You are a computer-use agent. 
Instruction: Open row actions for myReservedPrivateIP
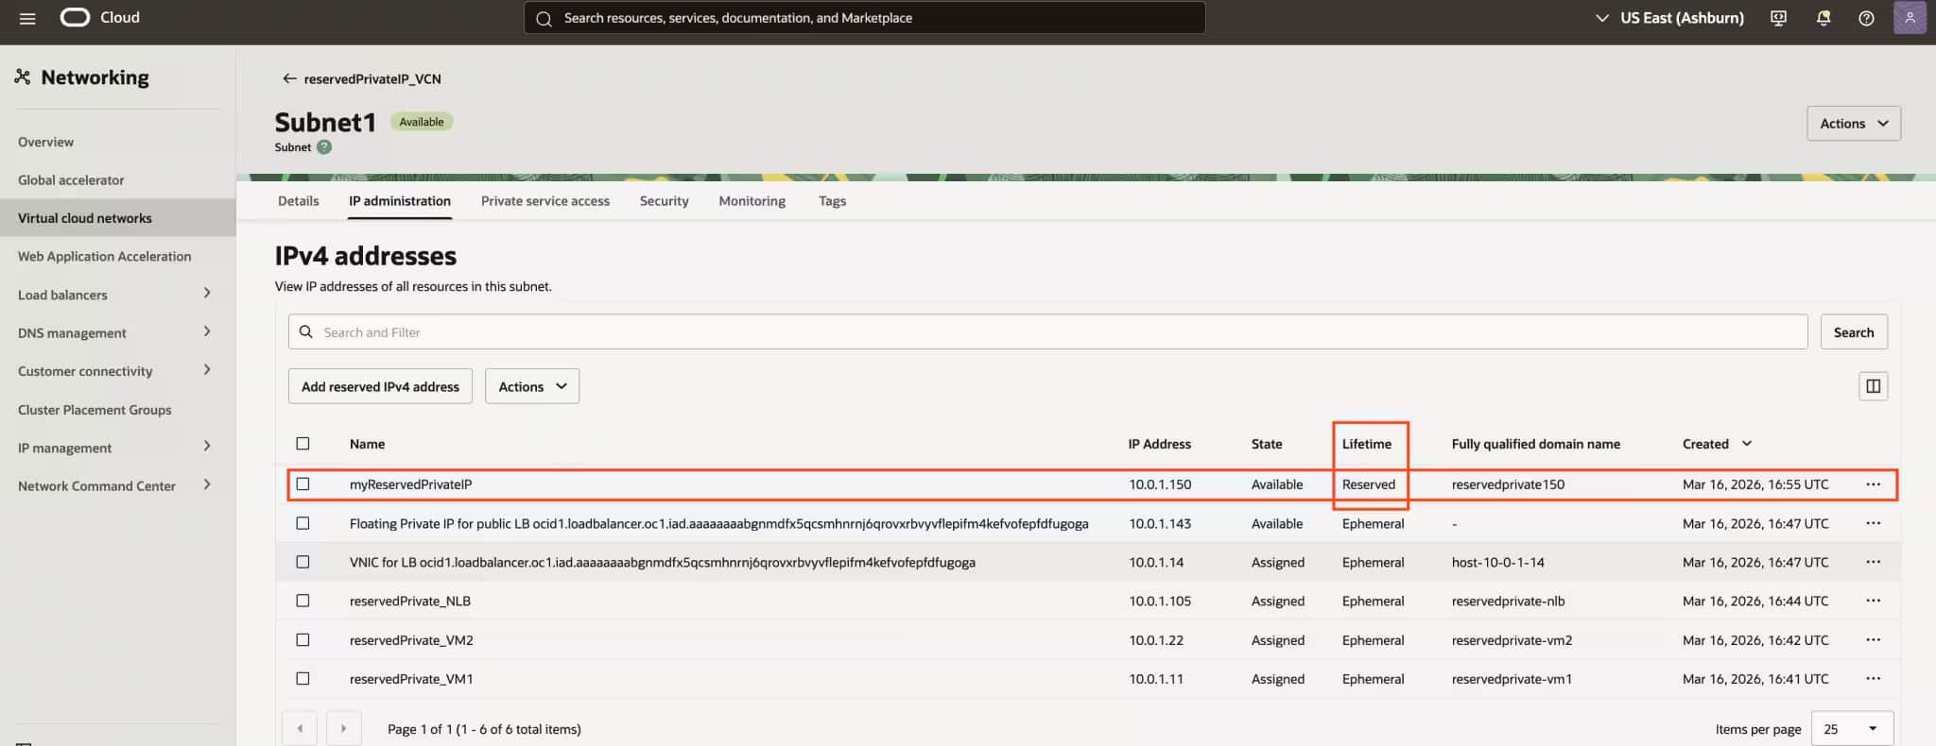tap(1873, 484)
